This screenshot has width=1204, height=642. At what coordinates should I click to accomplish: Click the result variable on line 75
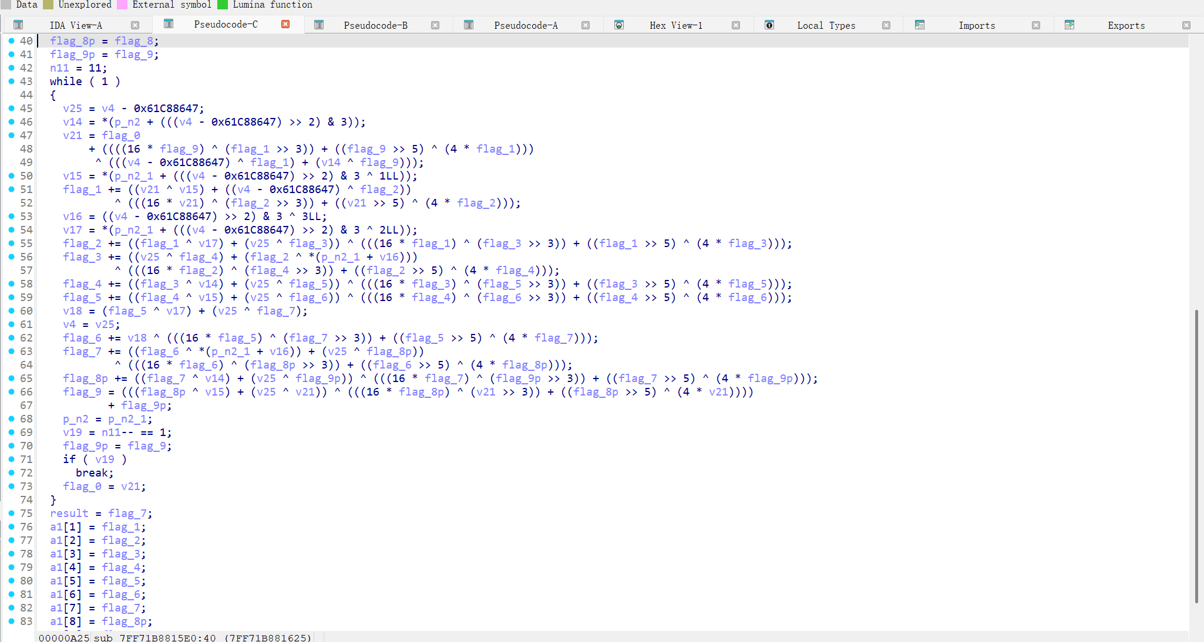tap(69, 513)
